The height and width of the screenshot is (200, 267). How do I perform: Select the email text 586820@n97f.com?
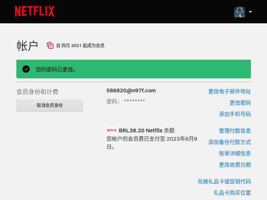click(x=131, y=90)
